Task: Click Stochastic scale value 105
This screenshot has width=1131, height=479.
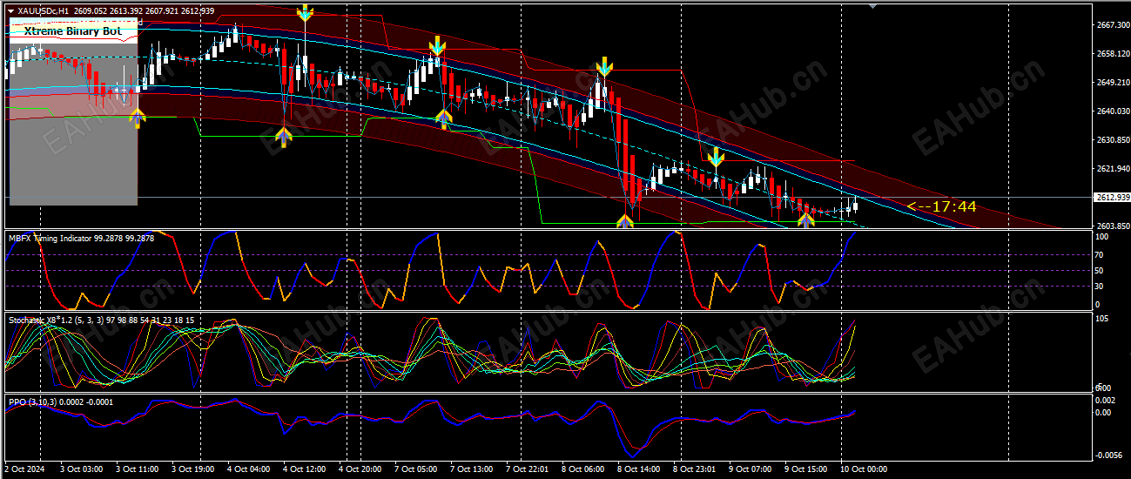Action: 1102,320
